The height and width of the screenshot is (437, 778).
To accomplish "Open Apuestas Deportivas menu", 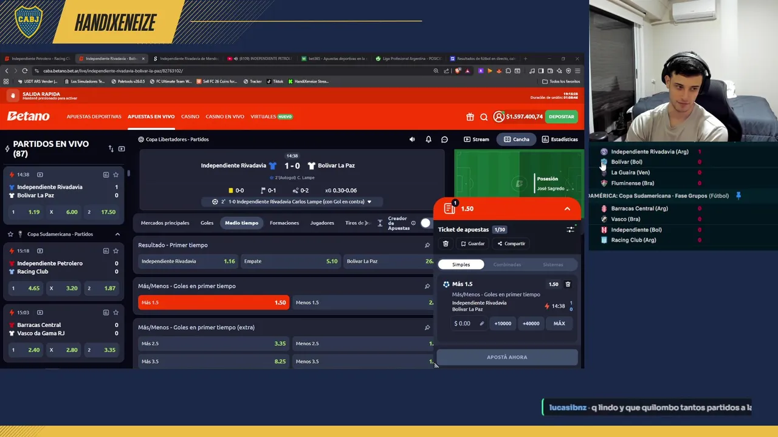I will (x=94, y=117).
